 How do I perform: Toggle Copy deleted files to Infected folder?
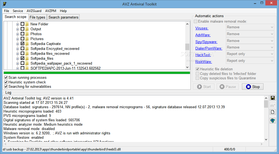(197, 74)
